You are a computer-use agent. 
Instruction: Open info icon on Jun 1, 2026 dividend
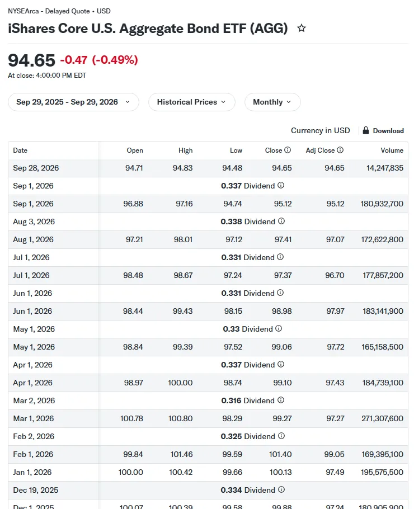click(280, 293)
